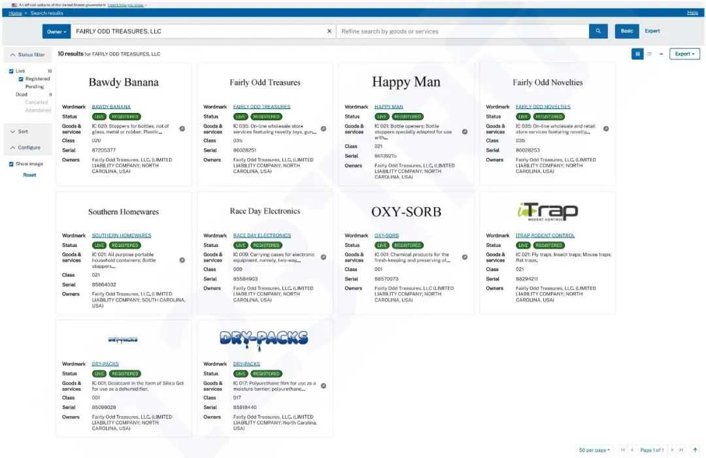The width and height of the screenshot is (706, 458).
Task: Expand goods info icon on Fairly Odd Novelties card
Action: [606, 129]
